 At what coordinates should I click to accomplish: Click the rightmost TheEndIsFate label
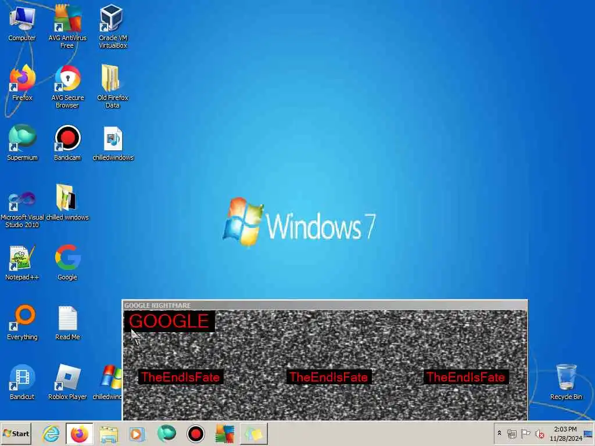tap(466, 377)
